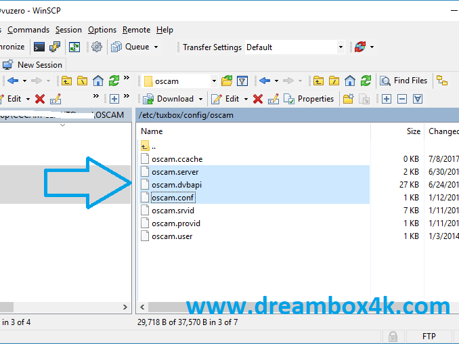Image resolution: width=459 pixels, height=344 pixels.
Task: Click local Edit button
Action: tap(11, 99)
